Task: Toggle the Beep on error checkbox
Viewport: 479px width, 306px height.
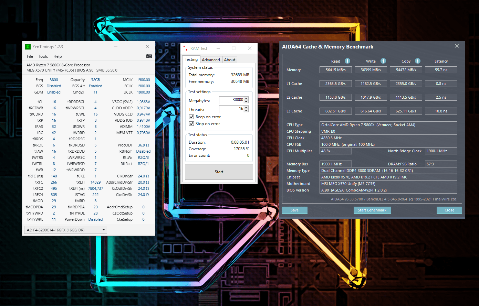Action: pyautogui.click(x=191, y=117)
